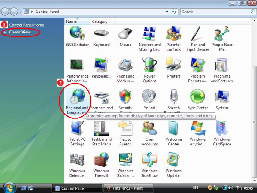
Task: Sort items by Category column header
Action: coord(102,21)
